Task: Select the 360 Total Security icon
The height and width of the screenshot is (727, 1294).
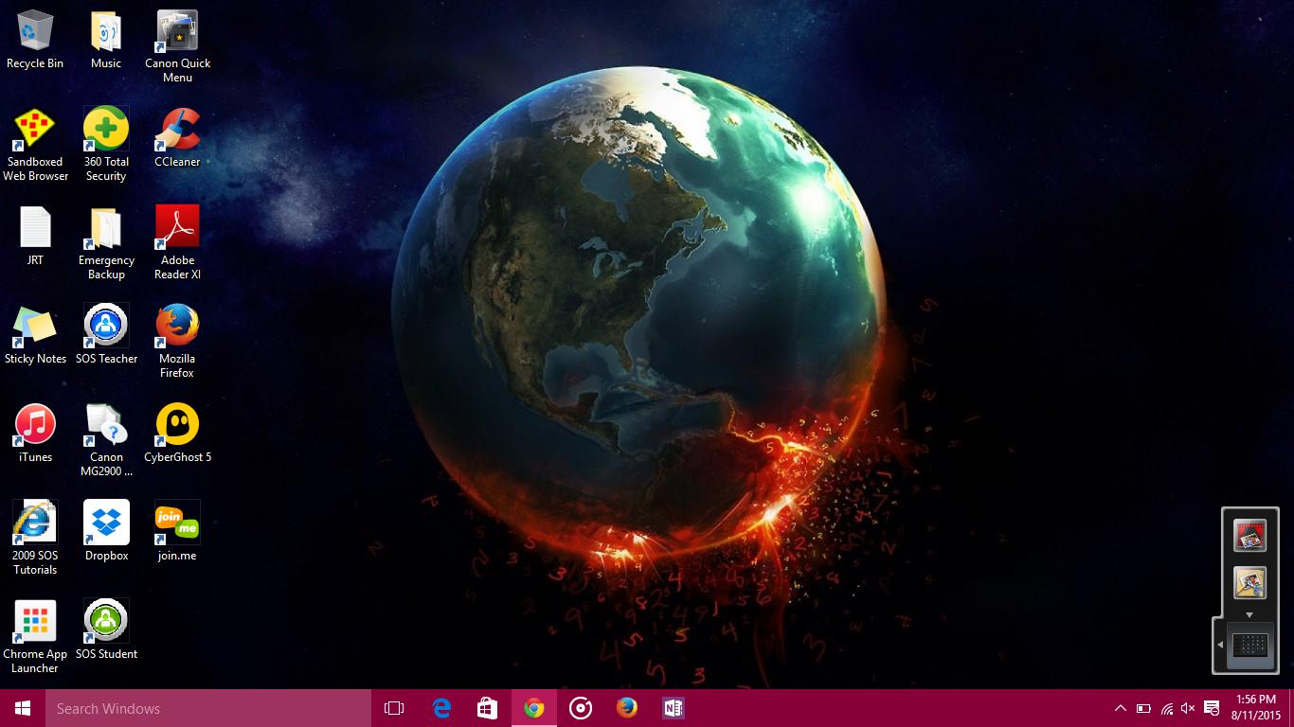Action: [106, 145]
